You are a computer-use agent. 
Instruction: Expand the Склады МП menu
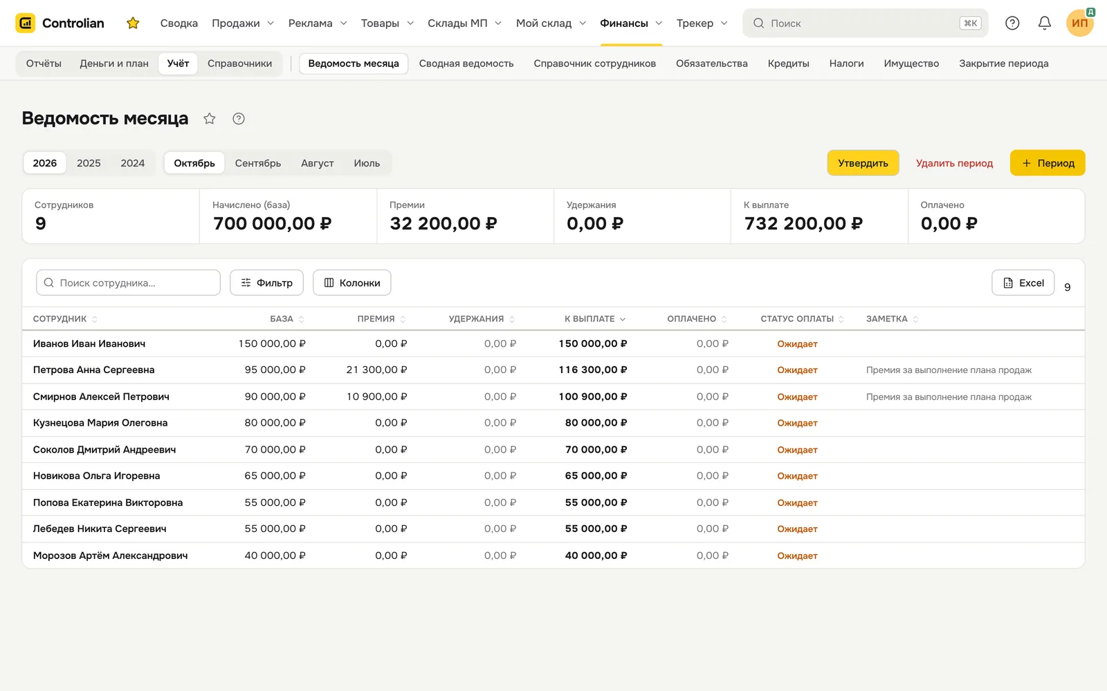[465, 23]
